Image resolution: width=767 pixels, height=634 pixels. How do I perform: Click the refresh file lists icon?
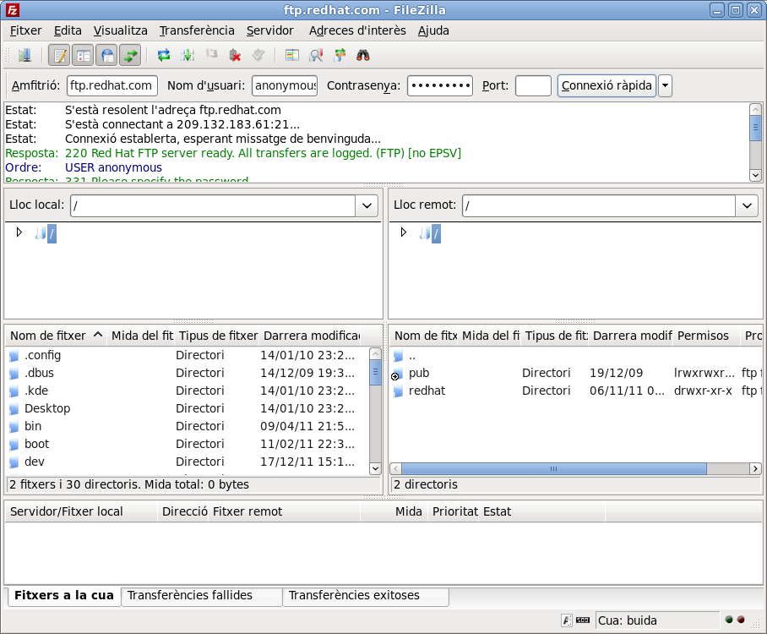click(164, 56)
